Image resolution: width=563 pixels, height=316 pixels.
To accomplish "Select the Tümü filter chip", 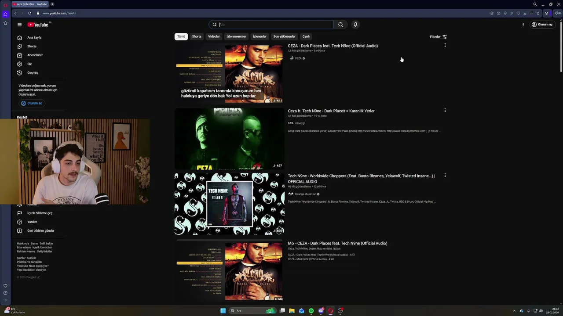I will click(x=181, y=36).
